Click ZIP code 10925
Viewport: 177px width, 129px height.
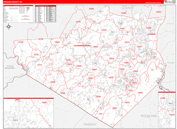pyautogui.click(x=101, y=114)
